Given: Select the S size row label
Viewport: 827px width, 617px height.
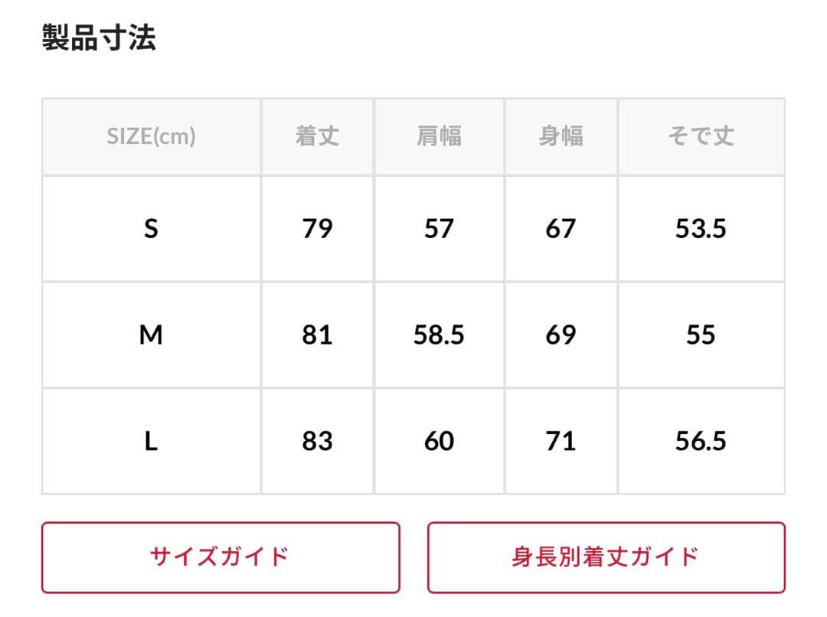Looking at the screenshot, I should click(152, 229).
